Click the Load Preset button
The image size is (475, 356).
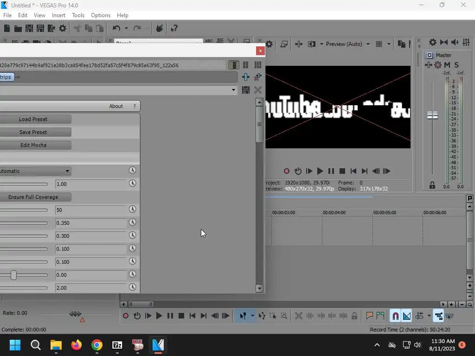click(33, 119)
